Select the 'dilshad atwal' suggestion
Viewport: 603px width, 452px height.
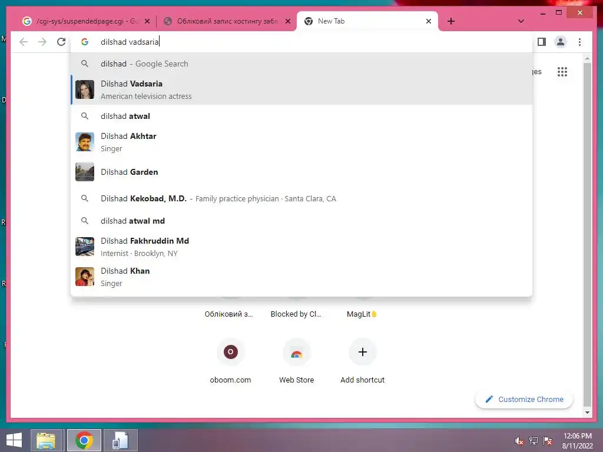click(x=301, y=116)
